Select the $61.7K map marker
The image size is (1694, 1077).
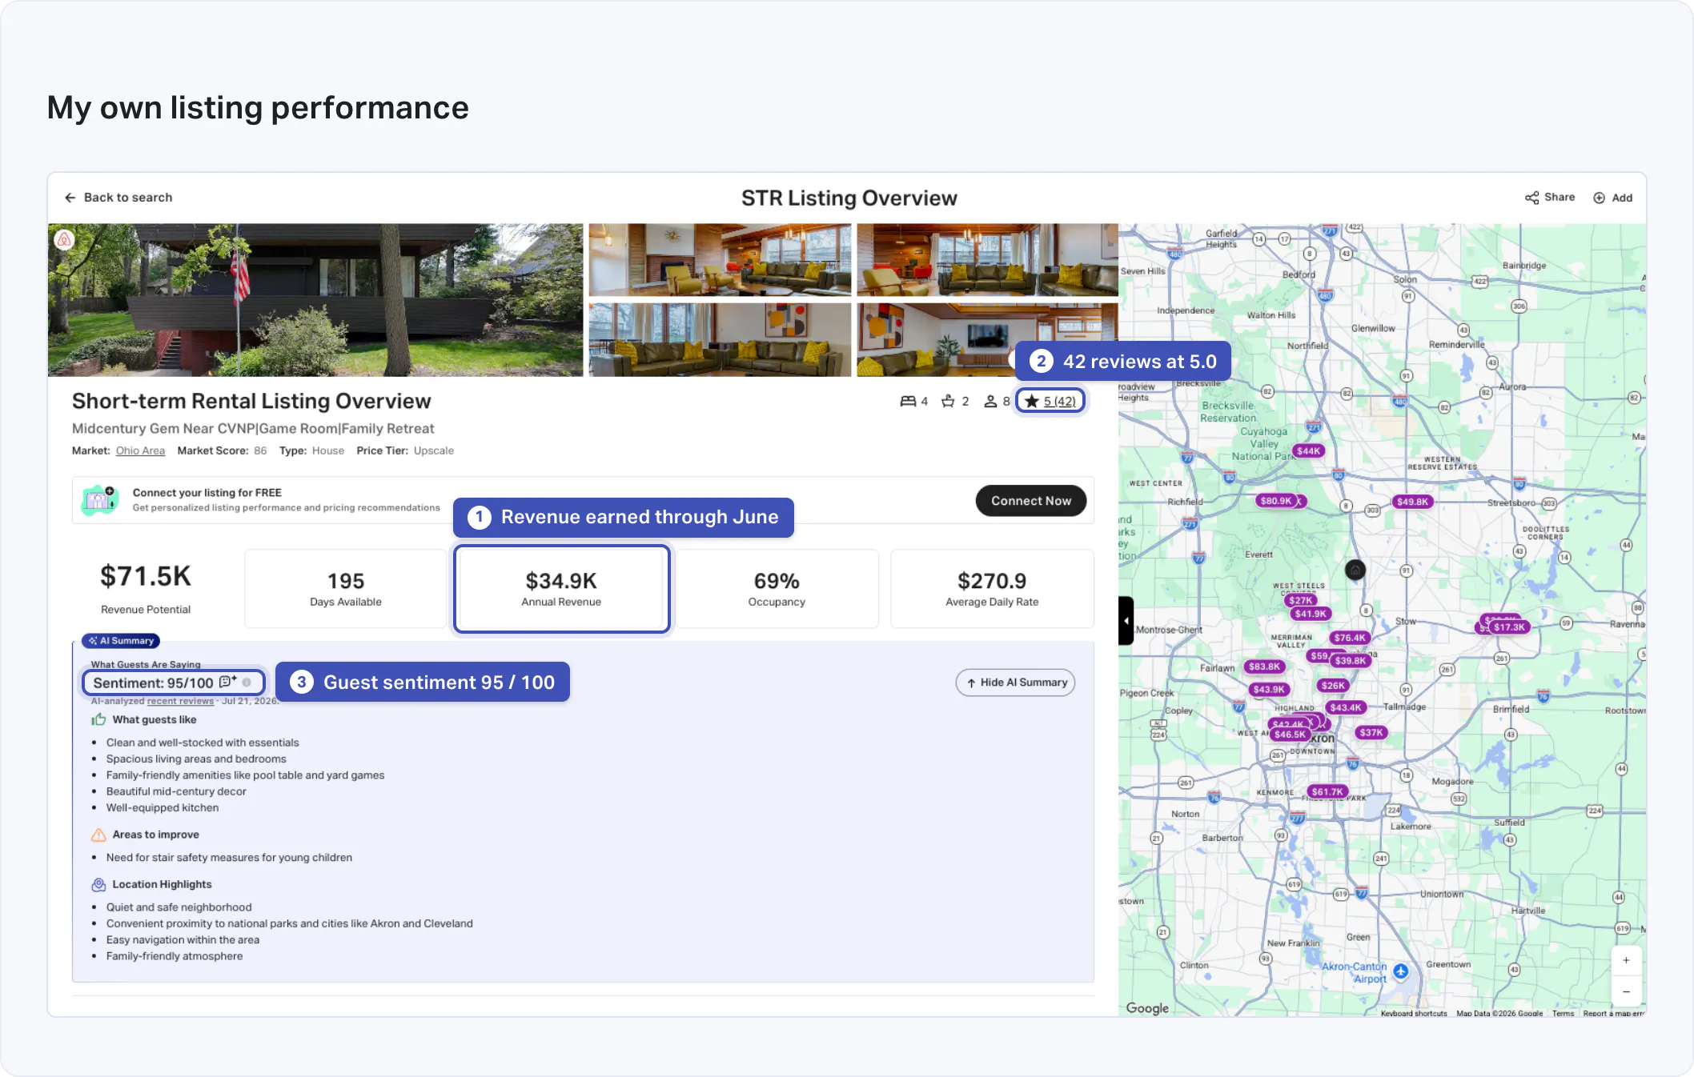pyautogui.click(x=1327, y=791)
